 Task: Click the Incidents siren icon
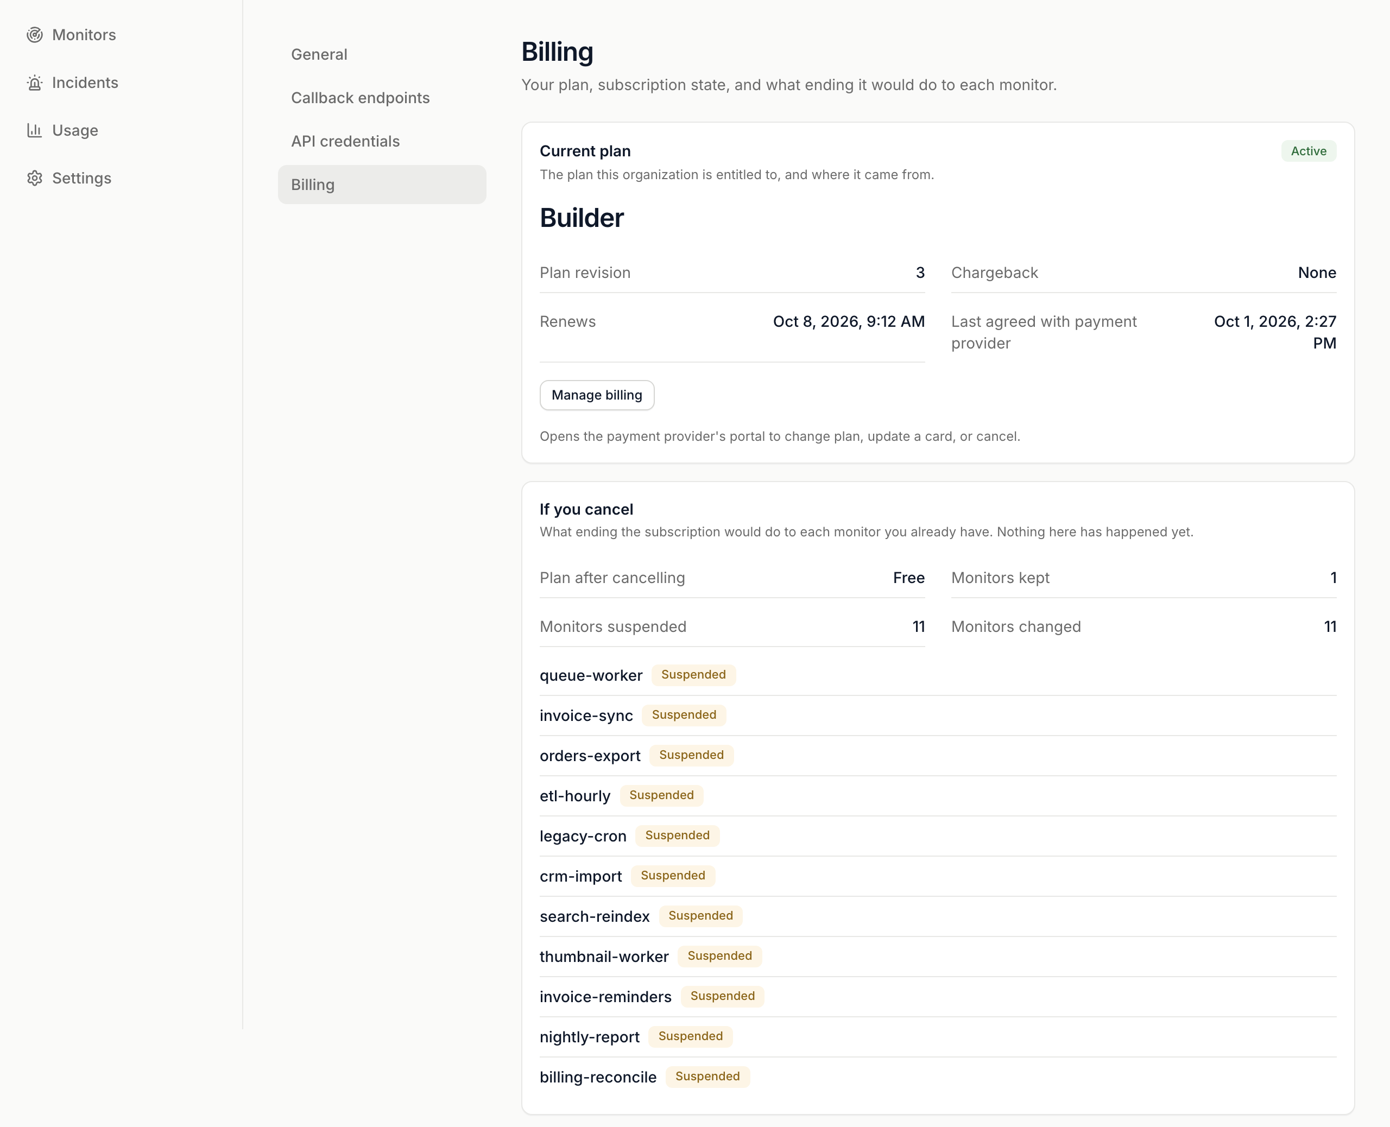34,83
